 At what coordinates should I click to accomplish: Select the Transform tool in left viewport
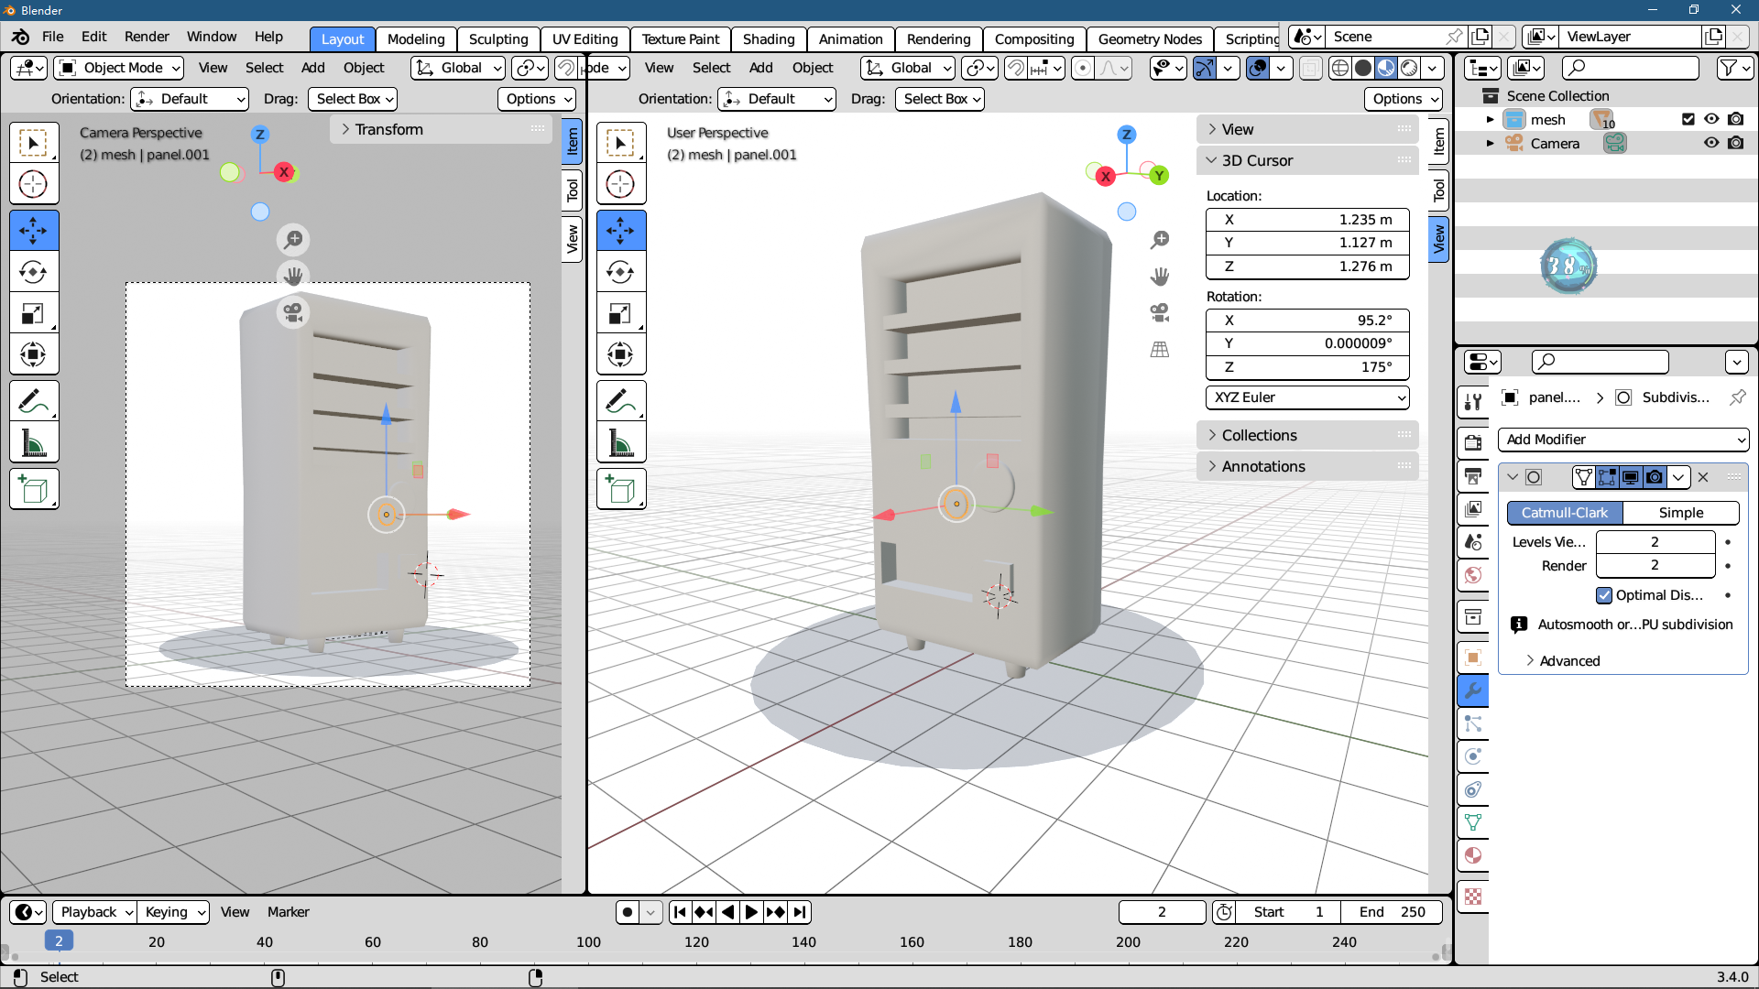point(34,355)
